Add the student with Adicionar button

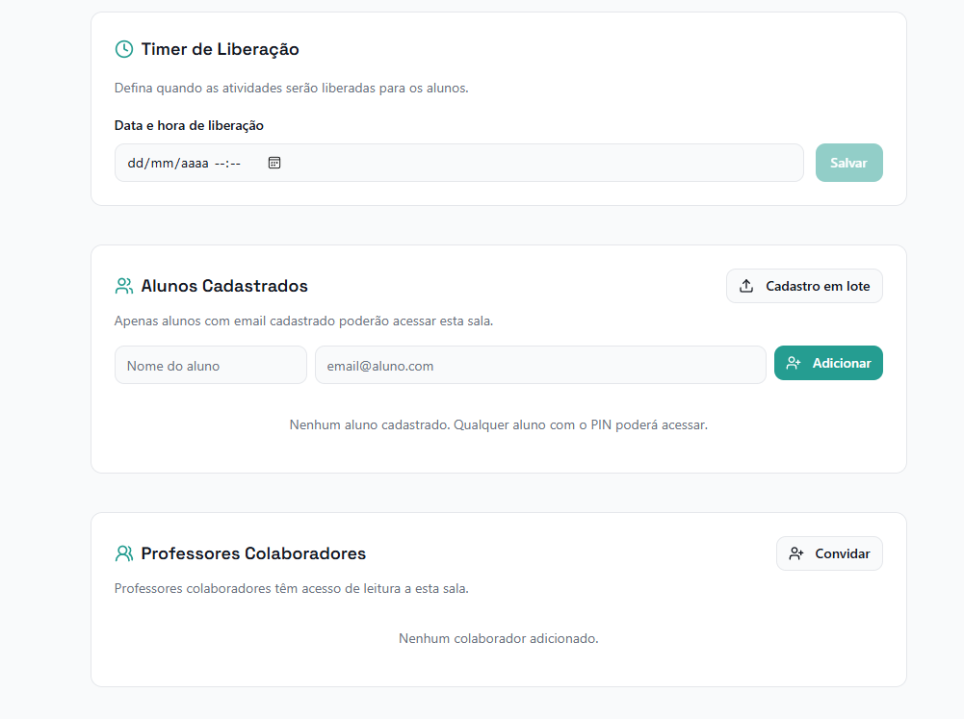click(x=828, y=363)
